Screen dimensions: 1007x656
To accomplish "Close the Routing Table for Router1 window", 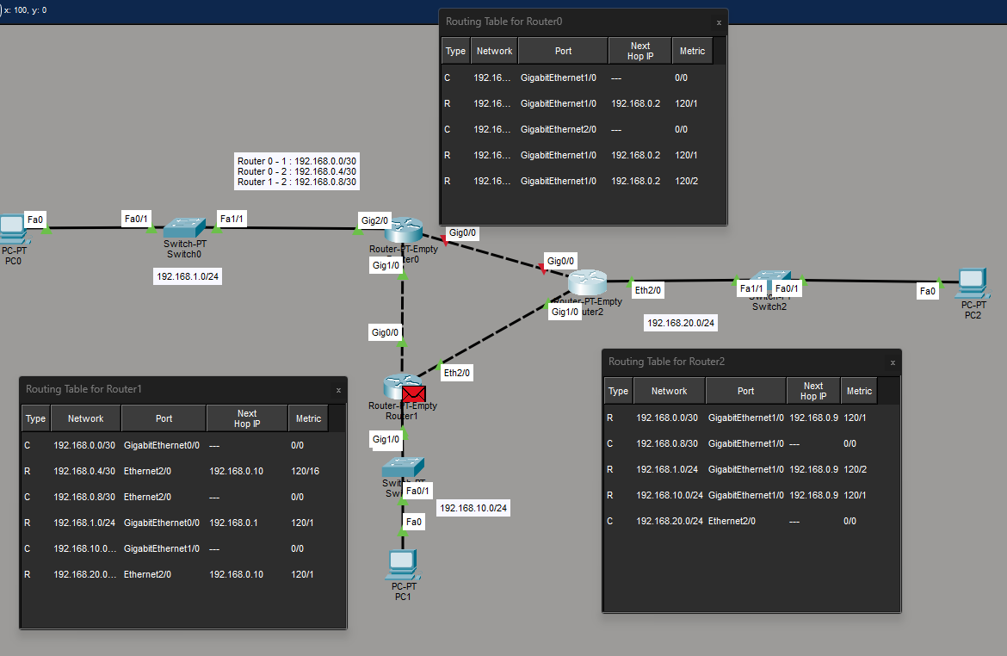I will 338,390.
